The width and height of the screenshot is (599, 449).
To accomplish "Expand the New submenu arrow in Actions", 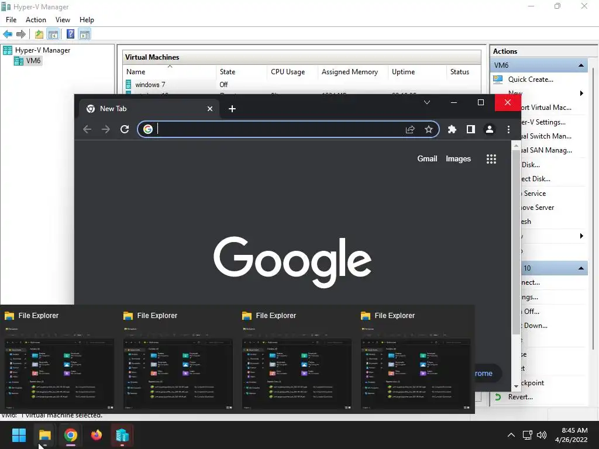I will tap(581, 93).
